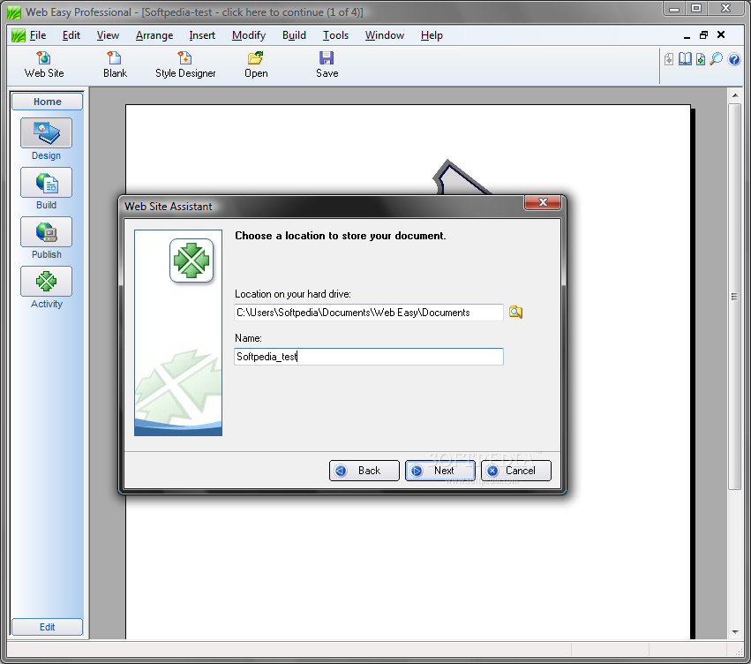This screenshot has height=664, width=751.
Task: Start a new Web Site from toolbar
Action: [44, 64]
